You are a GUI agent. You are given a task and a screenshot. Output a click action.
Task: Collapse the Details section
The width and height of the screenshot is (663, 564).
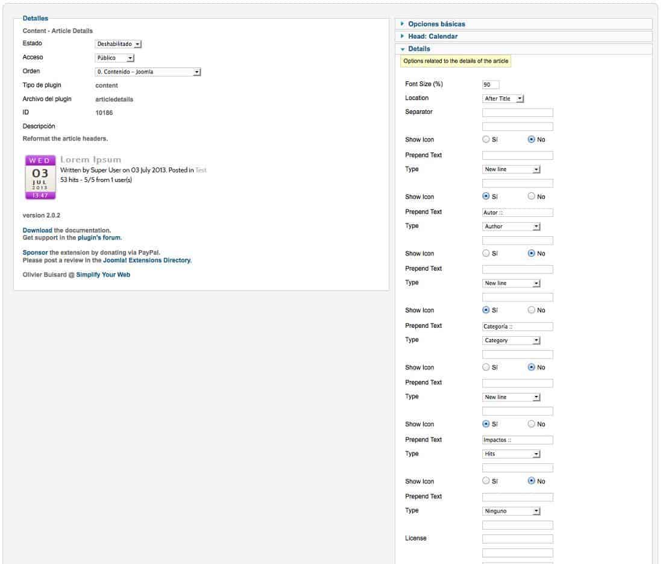tap(419, 49)
